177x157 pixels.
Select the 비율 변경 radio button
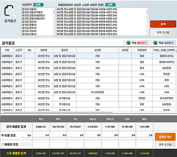point(3,135)
